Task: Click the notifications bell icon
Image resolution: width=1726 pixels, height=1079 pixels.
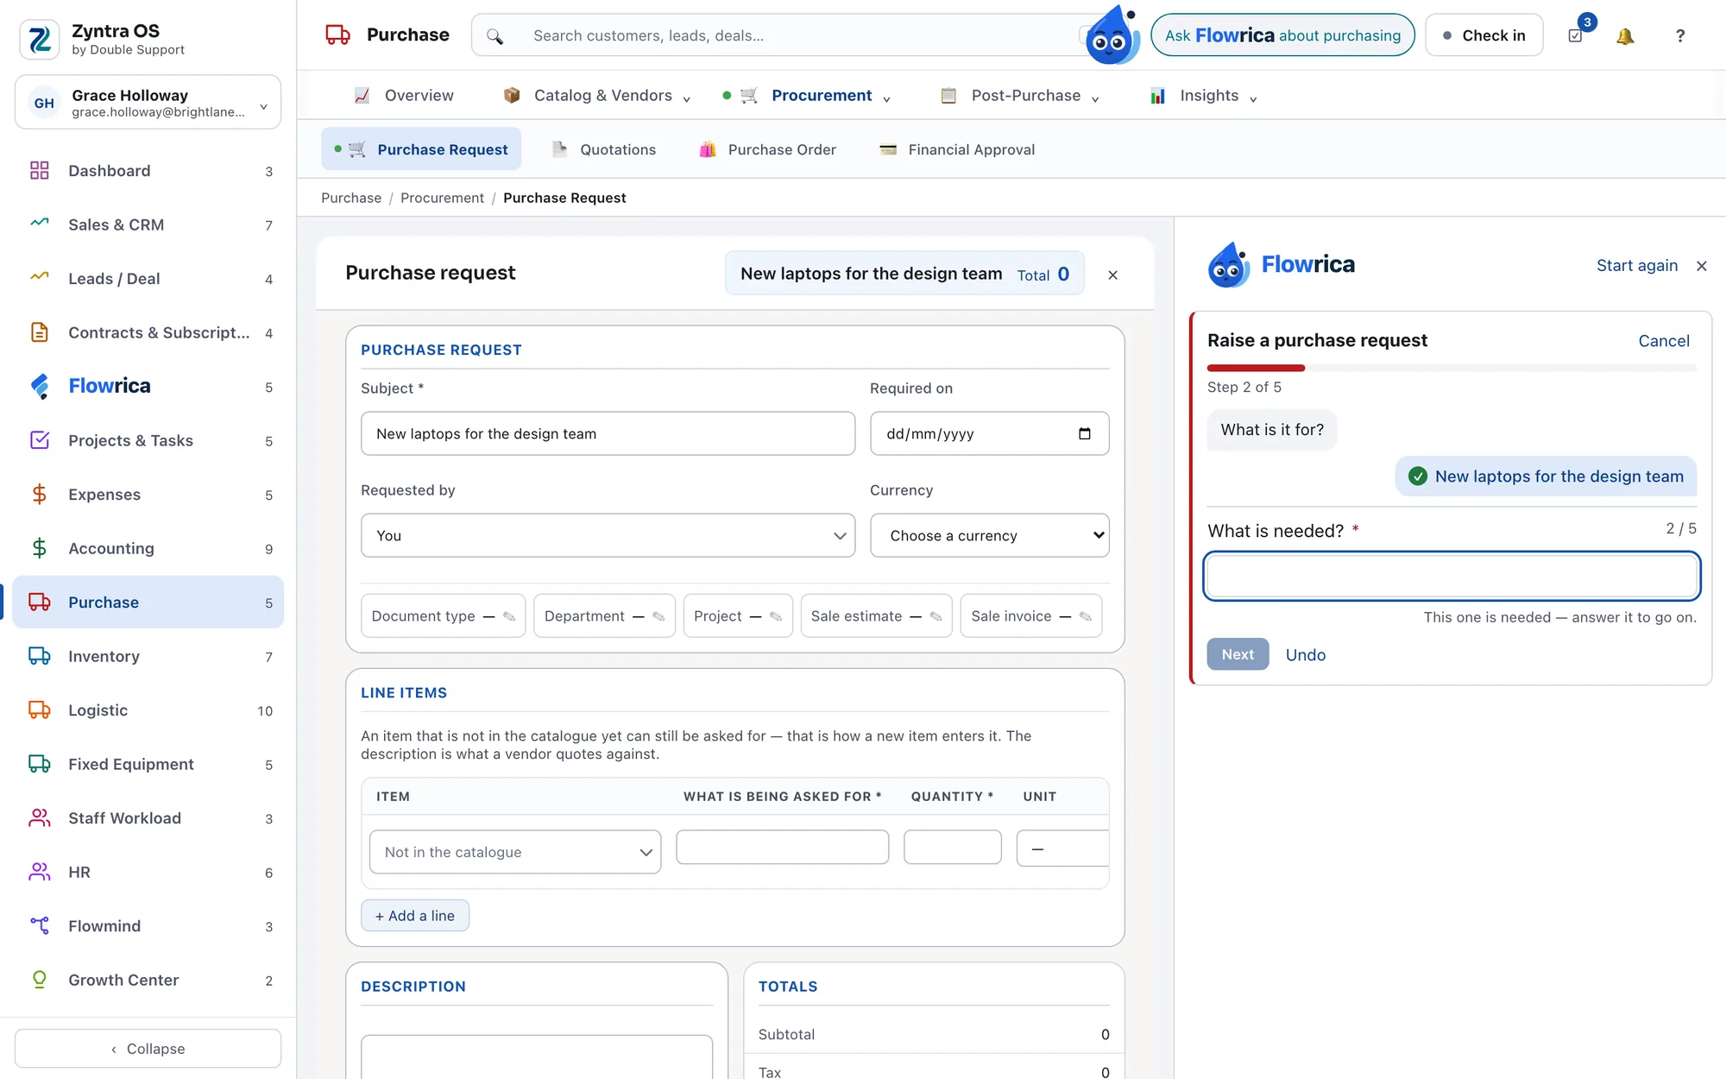Action: (1625, 36)
